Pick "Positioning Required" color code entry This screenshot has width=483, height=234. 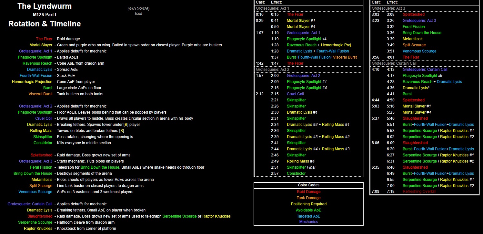(x=308, y=204)
